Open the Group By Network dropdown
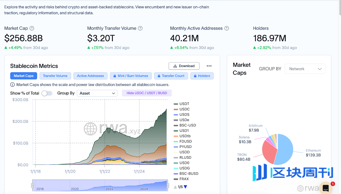Image resolution: width=341 pixels, height=194 pixels. pyautogui.click(x=305, y=69)
